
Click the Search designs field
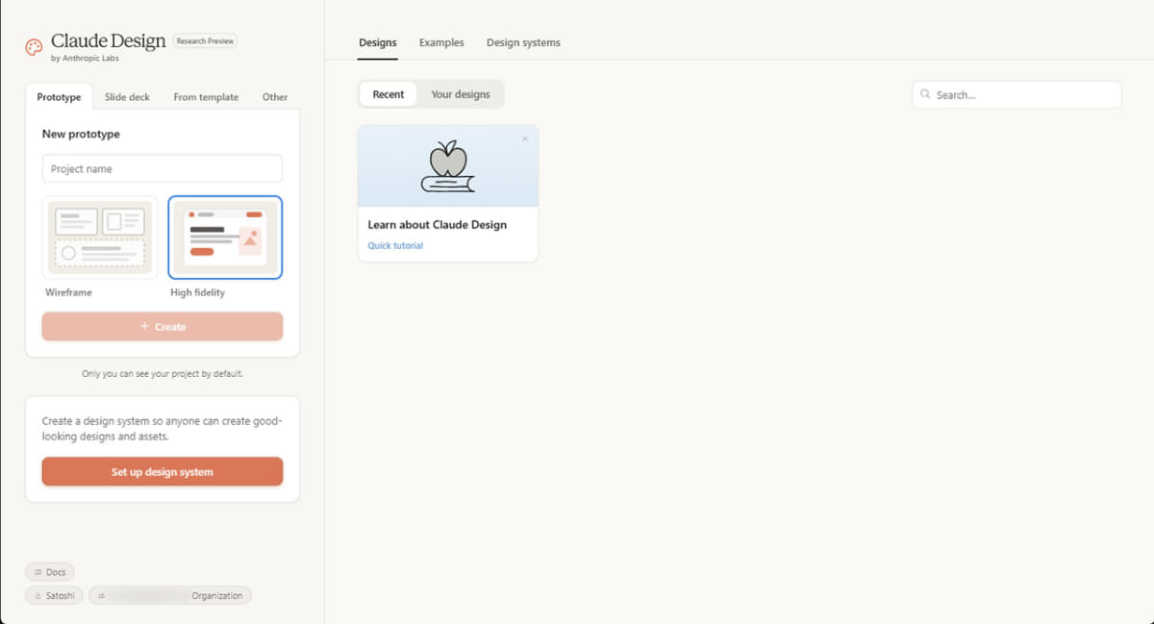point(1016,94)
